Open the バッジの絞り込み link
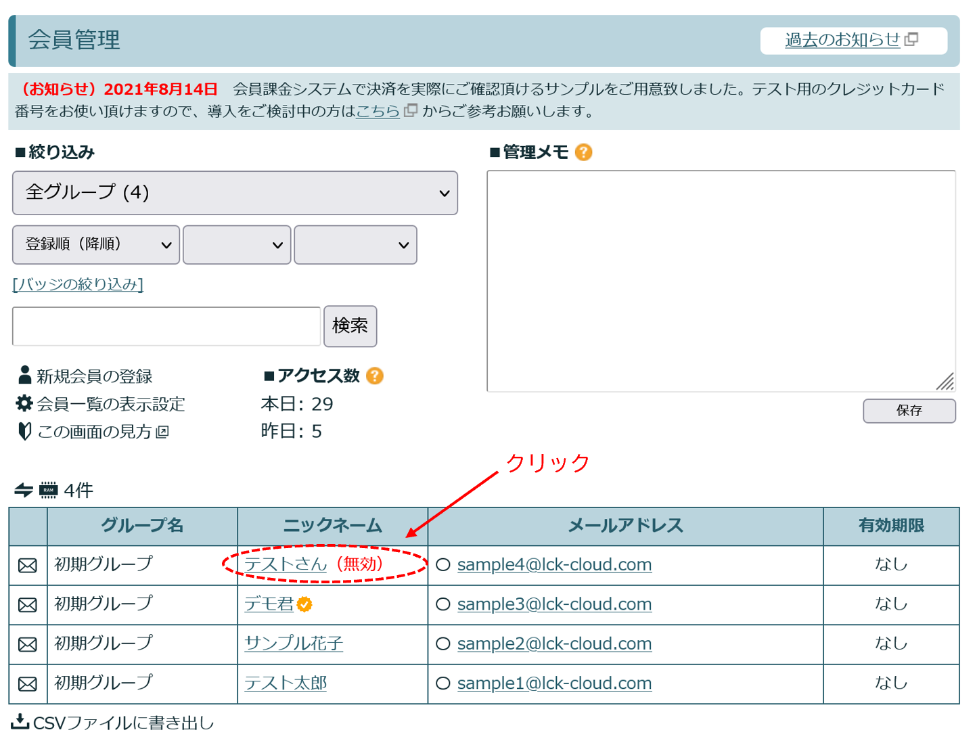This screenshot has width=975, height=745. (x=78, y=284)
